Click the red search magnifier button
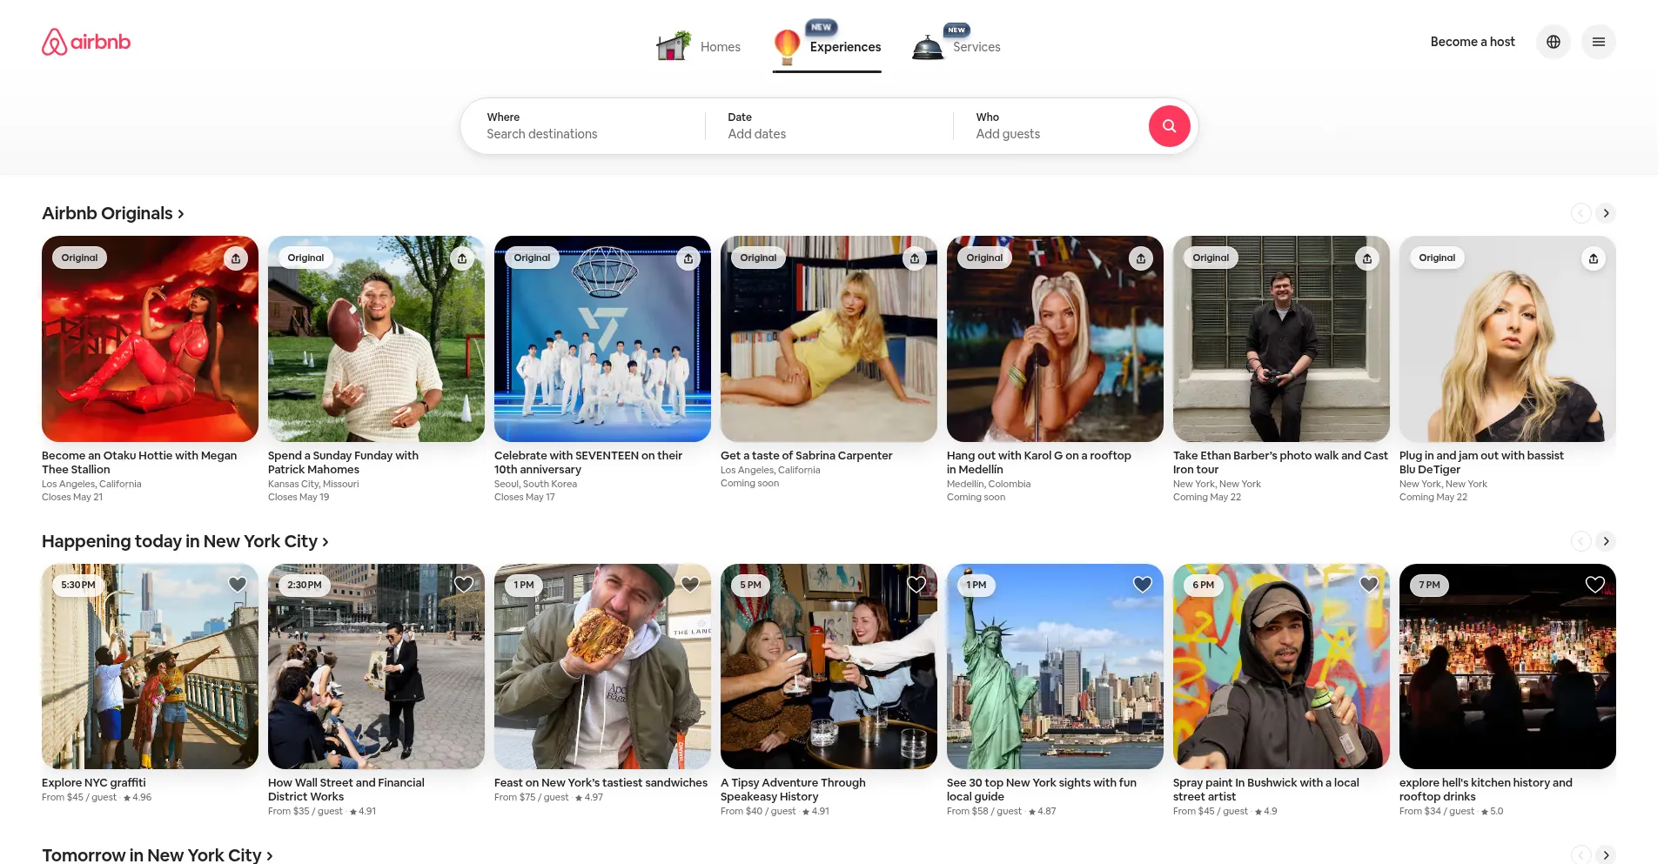1671x864 pixels. (x=1170, y=126)
